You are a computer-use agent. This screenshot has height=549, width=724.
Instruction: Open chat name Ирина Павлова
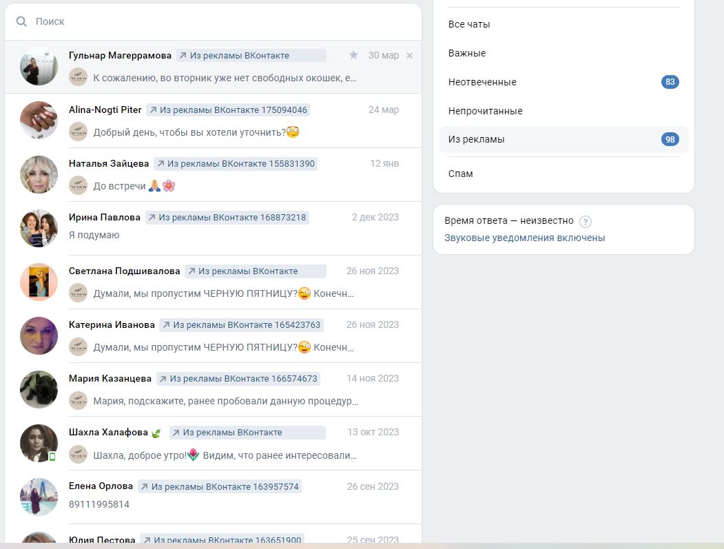click(x=104, y=218)
